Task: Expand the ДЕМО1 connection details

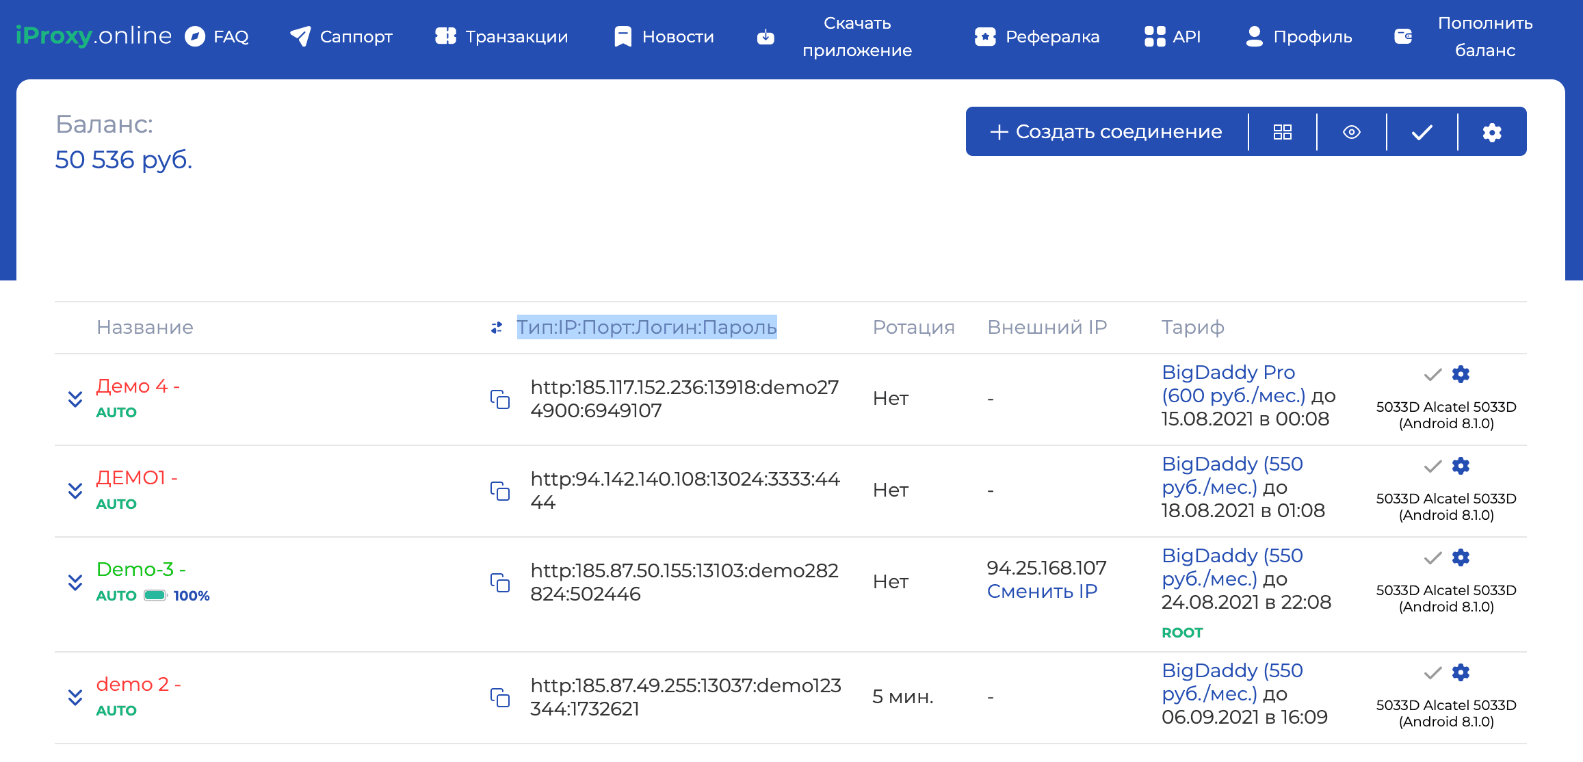Action: 75,492
